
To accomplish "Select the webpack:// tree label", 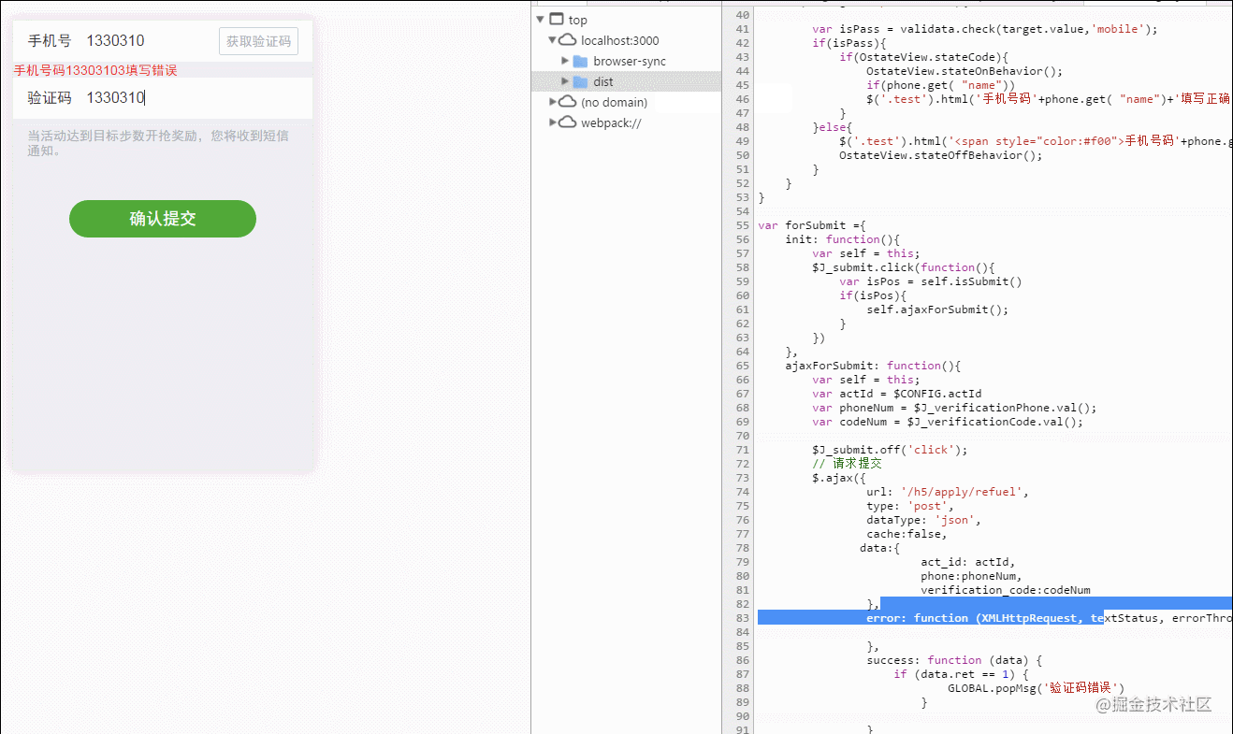I will 611,122.
